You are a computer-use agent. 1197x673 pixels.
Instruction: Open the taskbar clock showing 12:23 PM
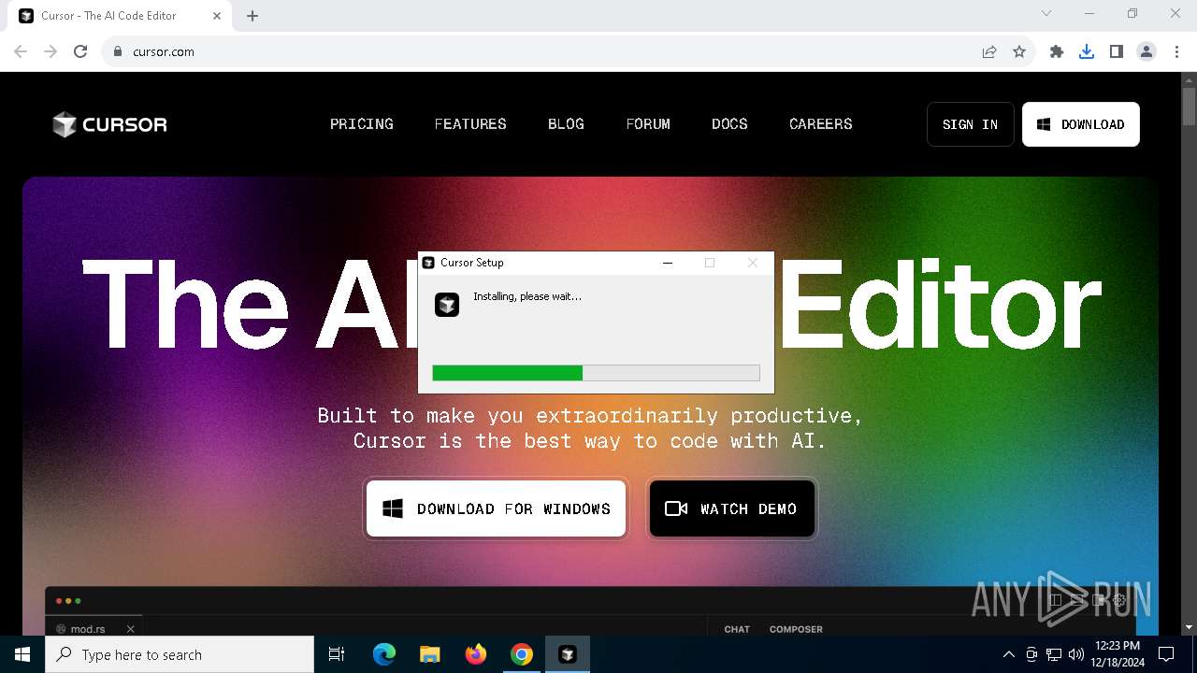point(1118,654)
